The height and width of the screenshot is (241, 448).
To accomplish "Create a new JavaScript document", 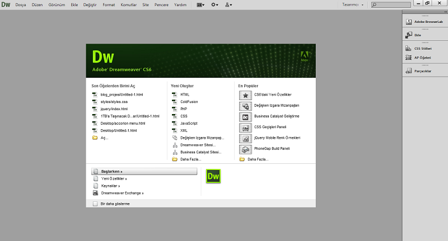I will click(x=189, y=123).
